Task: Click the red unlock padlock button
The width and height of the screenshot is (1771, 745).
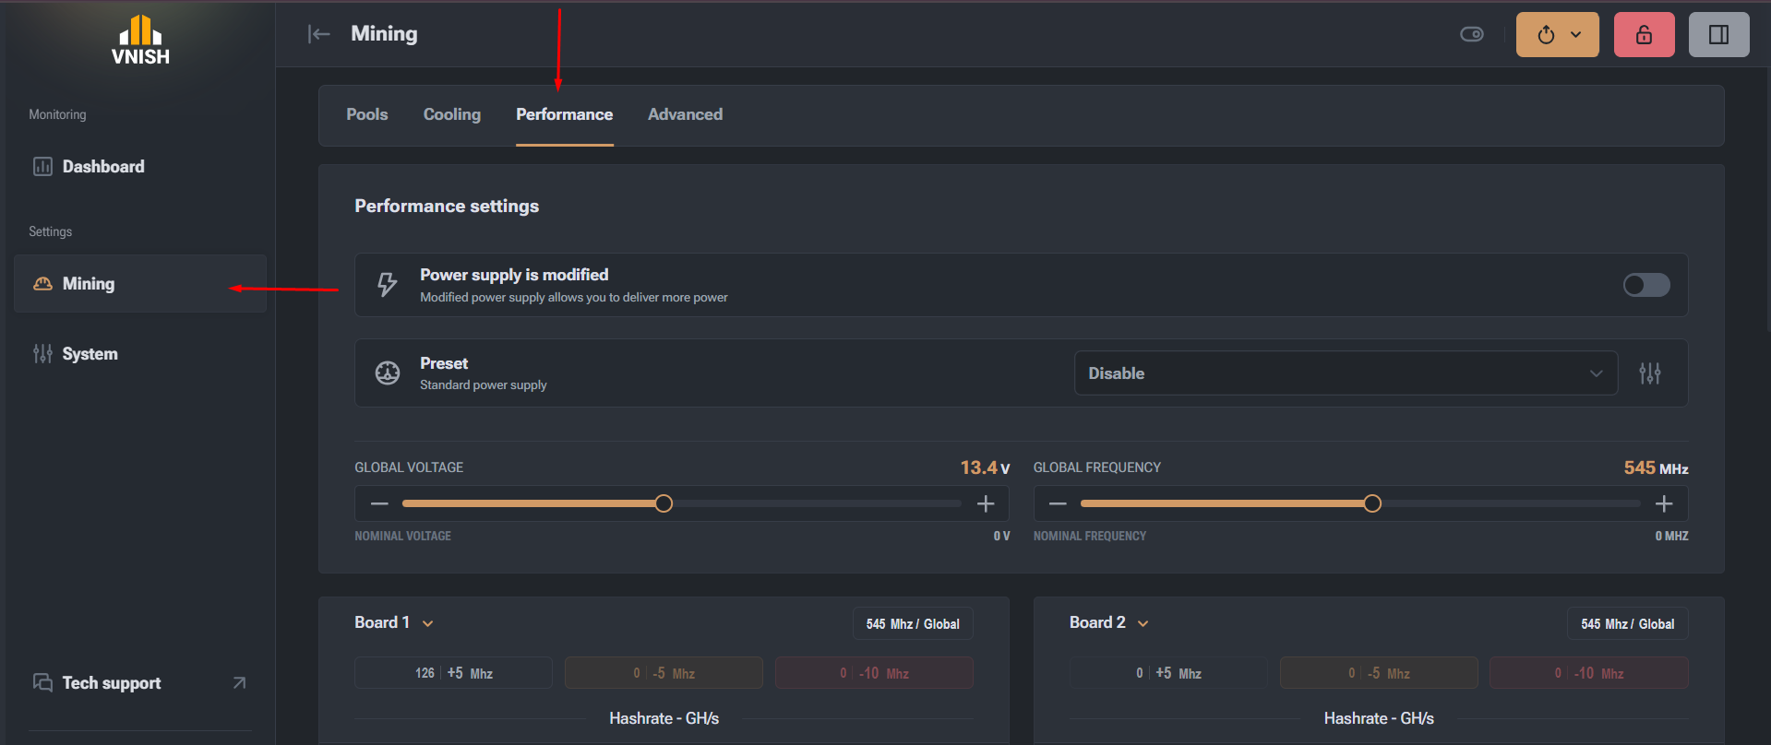Action: (1644, 35)
